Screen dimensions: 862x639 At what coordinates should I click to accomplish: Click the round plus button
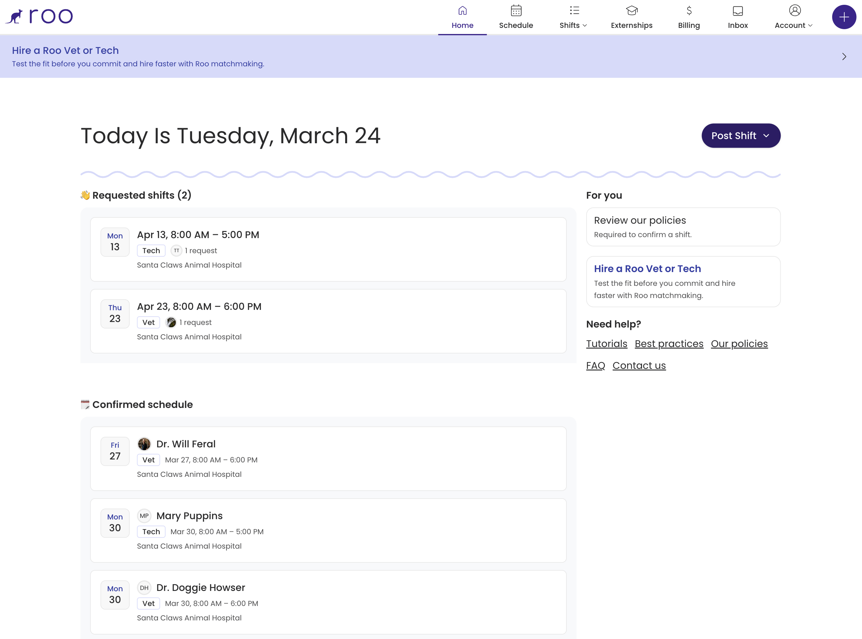pos(844,17)
